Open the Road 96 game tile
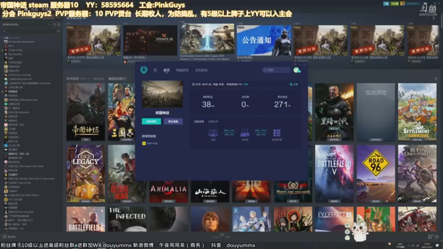 (376, 174)
